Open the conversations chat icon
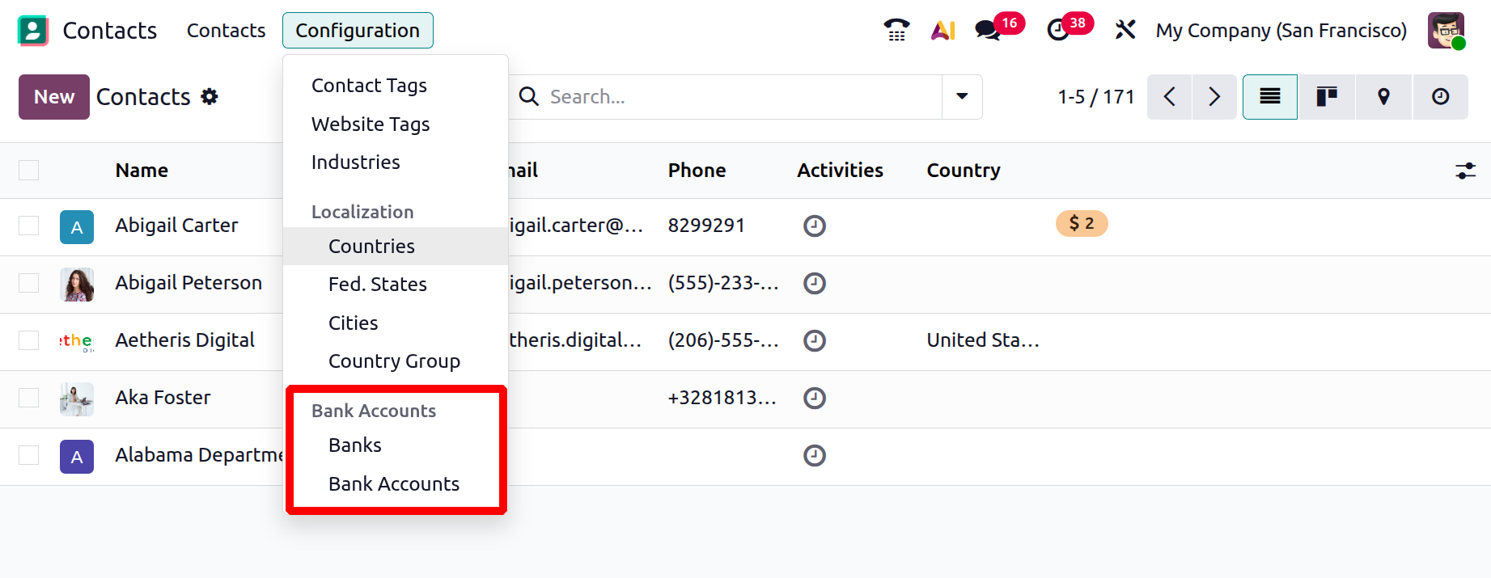This screenshot has height=578, width=1491. [988, 31]
